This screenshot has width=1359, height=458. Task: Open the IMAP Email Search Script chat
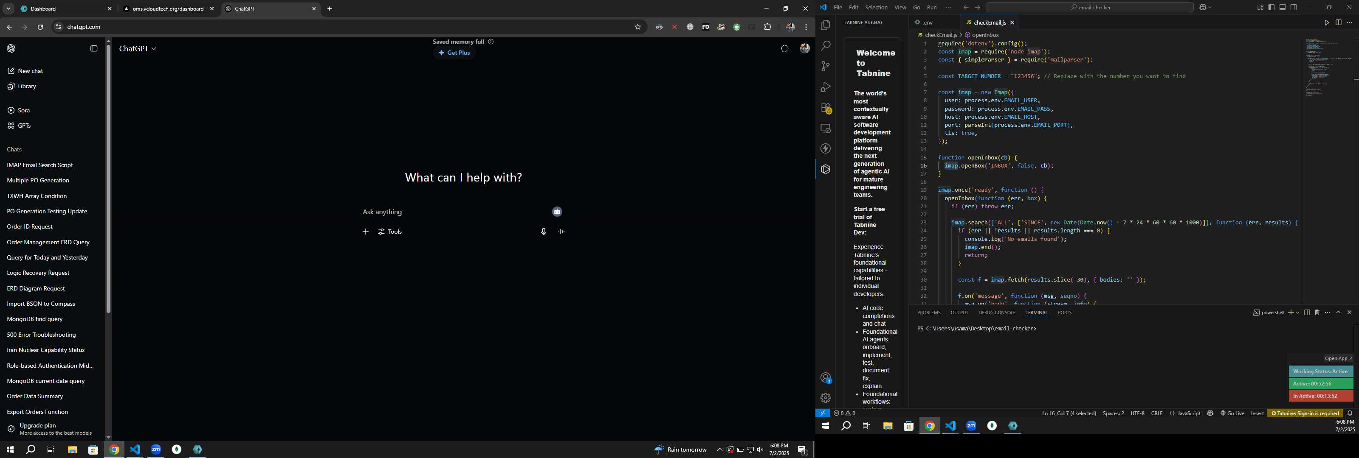(x=40, y=165)
